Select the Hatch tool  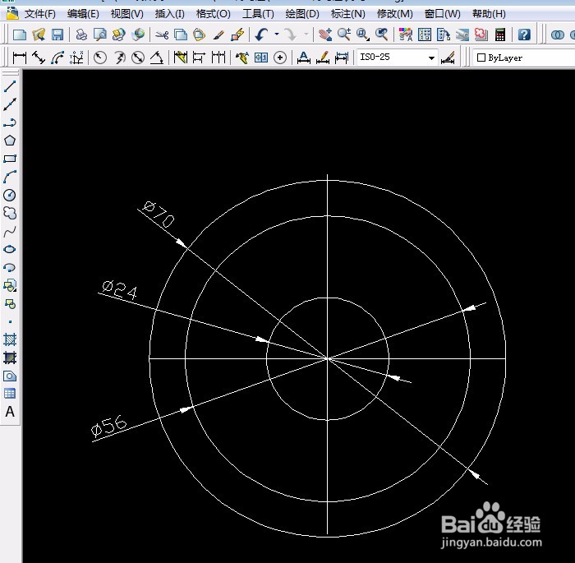pos(10,339)
